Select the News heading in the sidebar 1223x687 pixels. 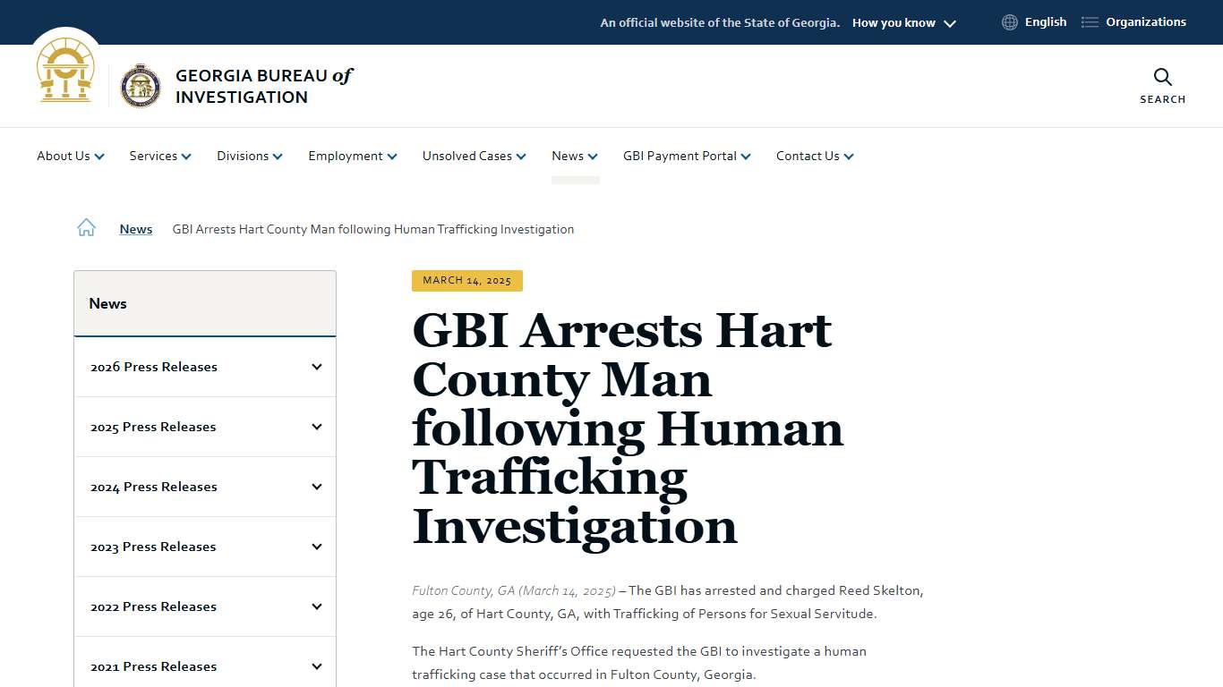(107, 303)
